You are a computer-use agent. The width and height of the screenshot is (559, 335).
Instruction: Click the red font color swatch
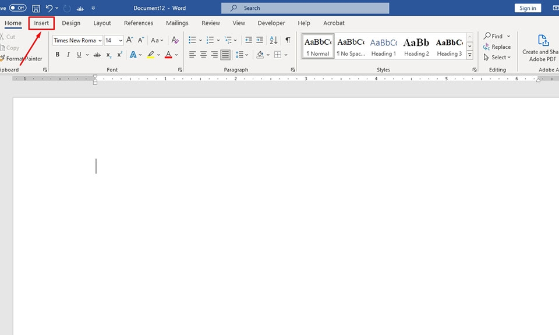(x=168, y=55)
